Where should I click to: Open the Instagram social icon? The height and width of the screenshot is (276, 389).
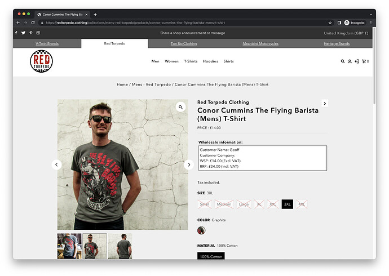(38, 33)
